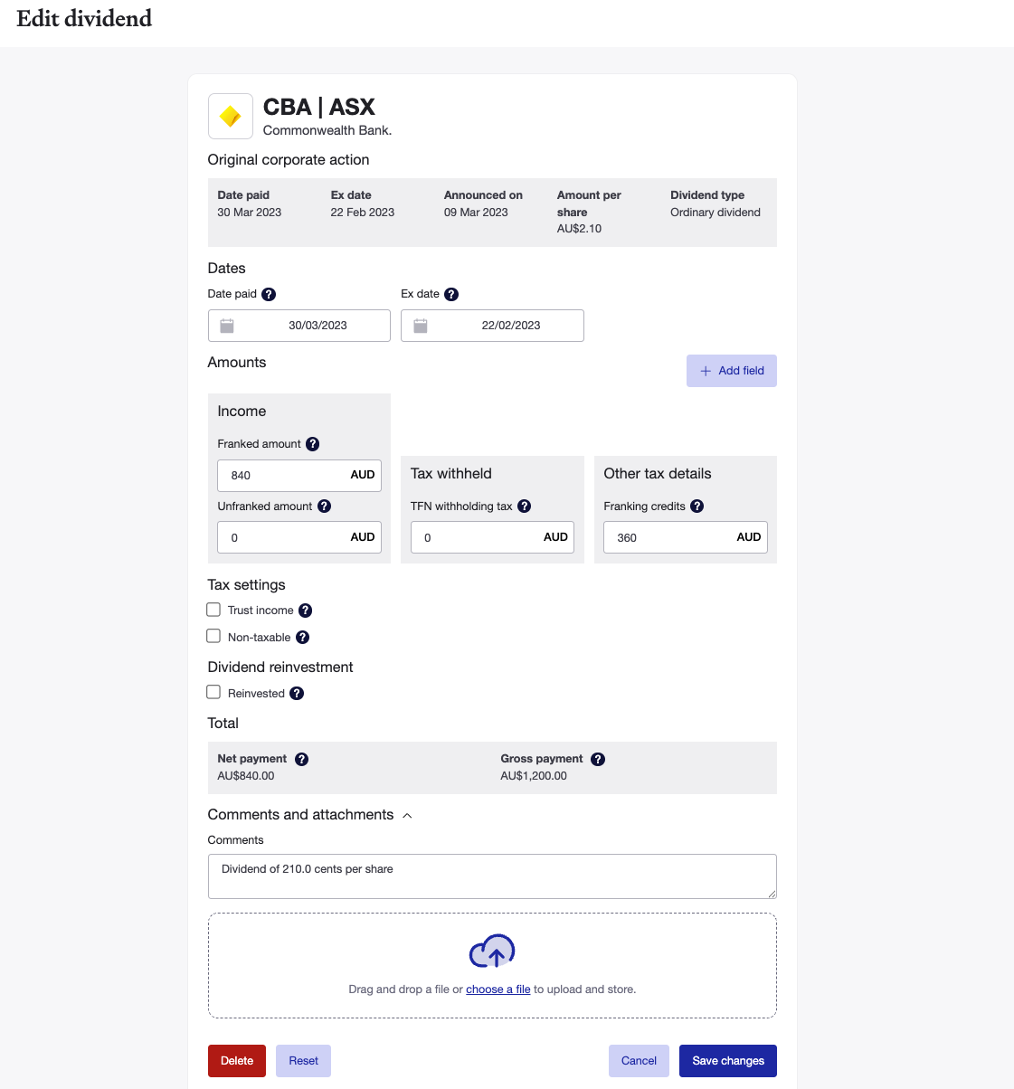Edit the Unfranked amount field

pos(299,537)
